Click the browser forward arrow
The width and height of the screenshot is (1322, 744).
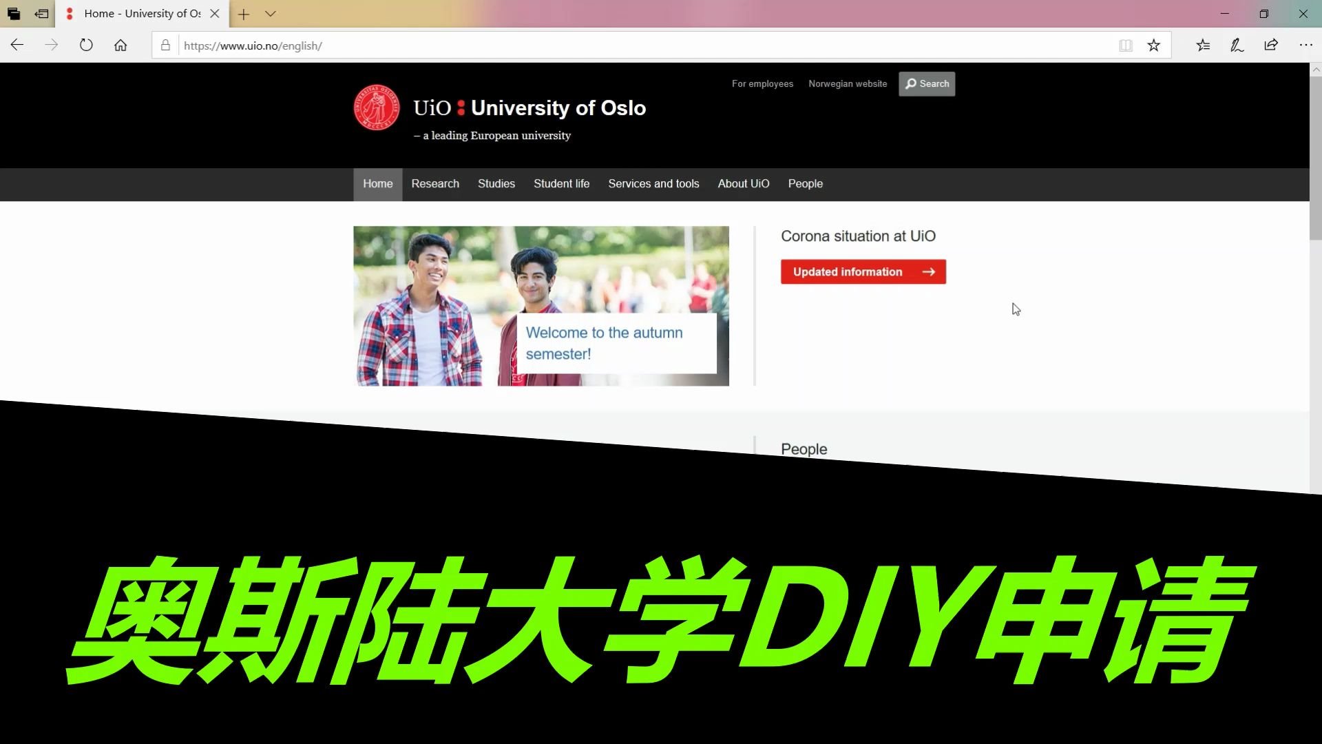tap(52, 45)
